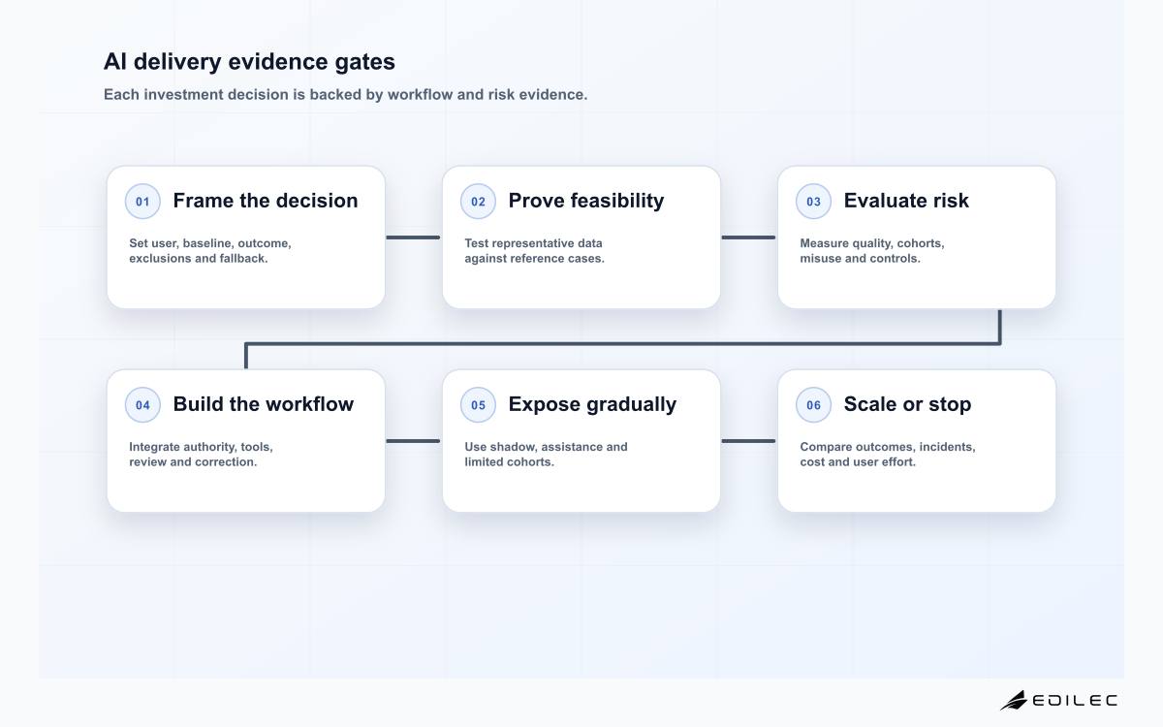Image resolution: width=1163 pixels, height=727 pixels.
Task: Click the EDILEC logo wing icon
Action: click(x=1014, y=700)
